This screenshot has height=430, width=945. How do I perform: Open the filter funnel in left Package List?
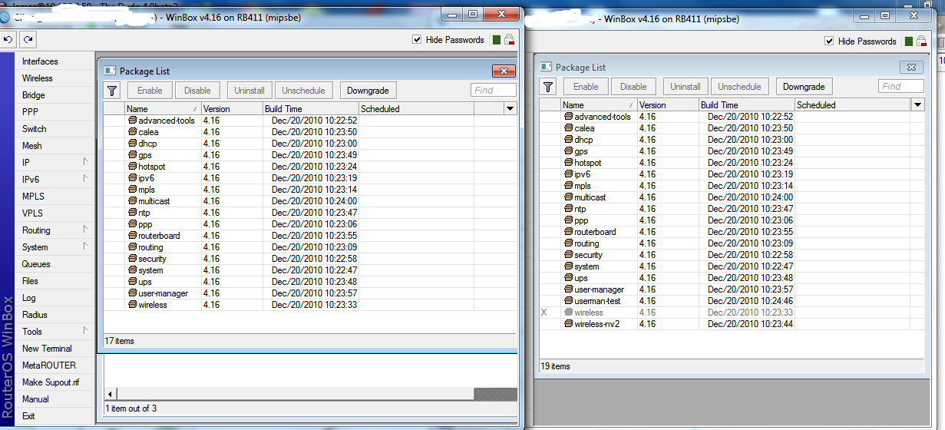point(112,91)
